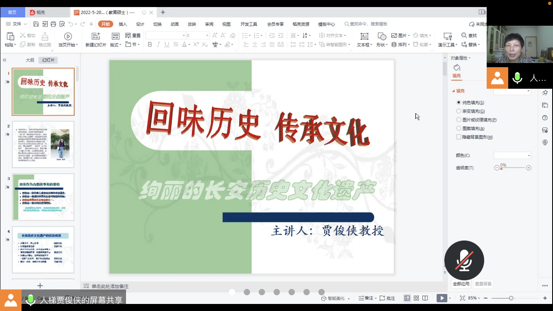
Task: Click the Save icon in quick access toolbar
Action: pyautogui.click(x=36, y=24)
